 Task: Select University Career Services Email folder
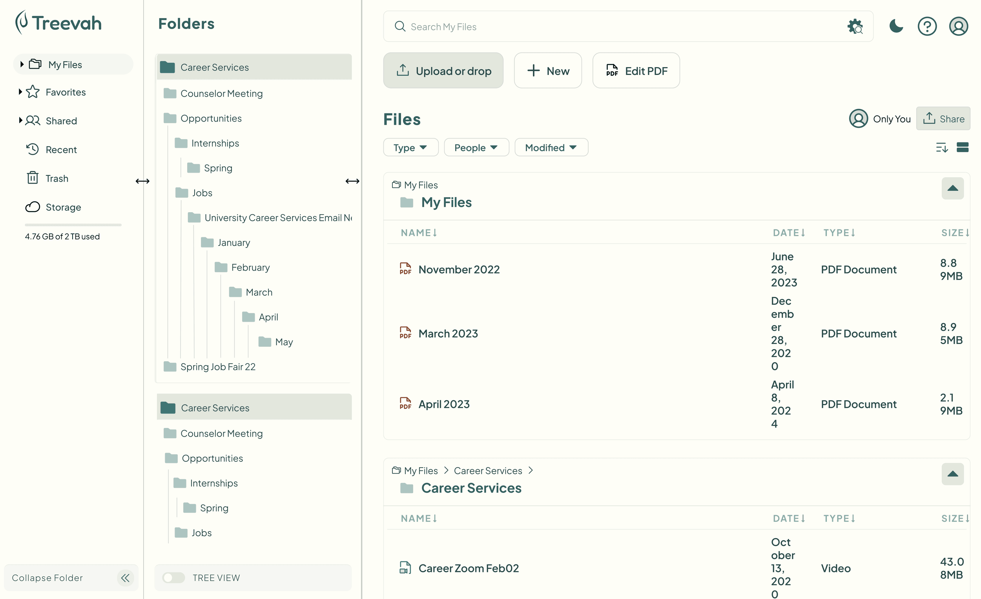pos(270,218)
